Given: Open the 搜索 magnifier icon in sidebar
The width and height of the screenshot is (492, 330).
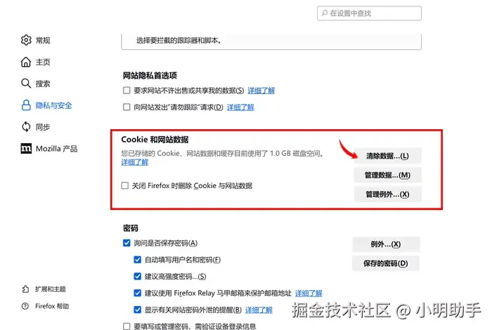Looking at the screenshot, I should point(26,84).
